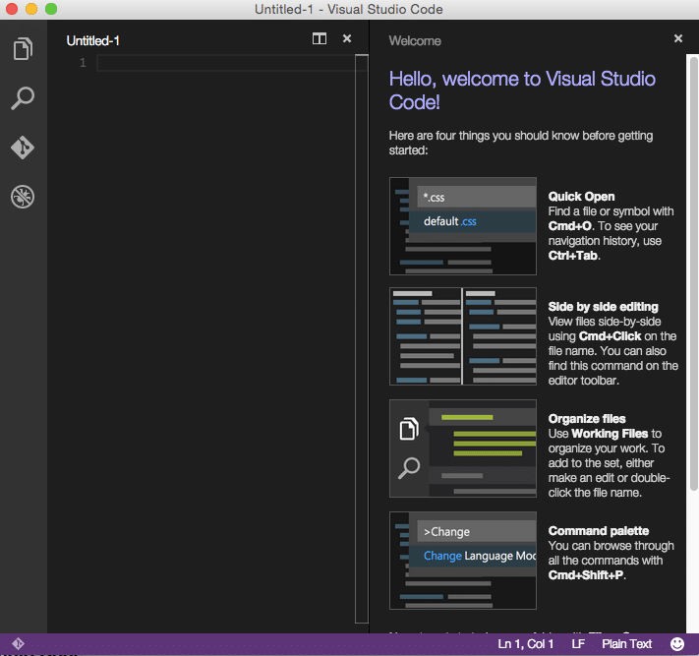Click the Git icon in the status bar
Image resolution: width=699 pixels, height=656 pixels.
(18, 643)
